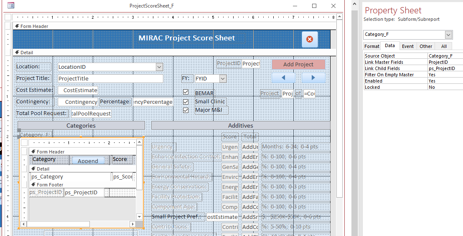Click the next record right arrow button
This screenshot has width=463, height=236.
[x=313, y=78]
